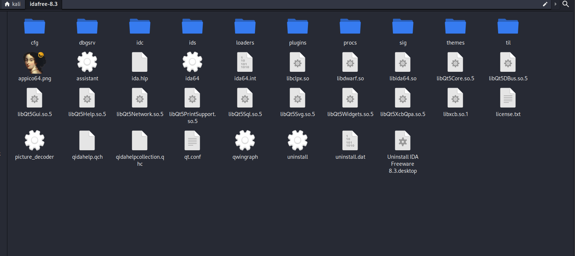The image size is (575, 256).
Task: Select the uninstall.dat binary file
Action: [350, 141]
